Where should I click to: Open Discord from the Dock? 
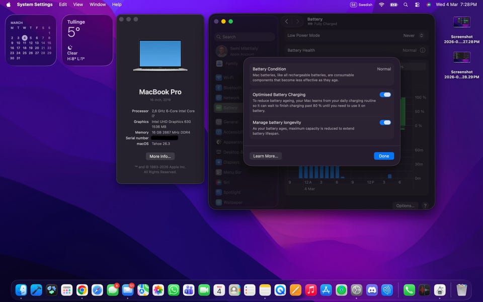[372, 290]
